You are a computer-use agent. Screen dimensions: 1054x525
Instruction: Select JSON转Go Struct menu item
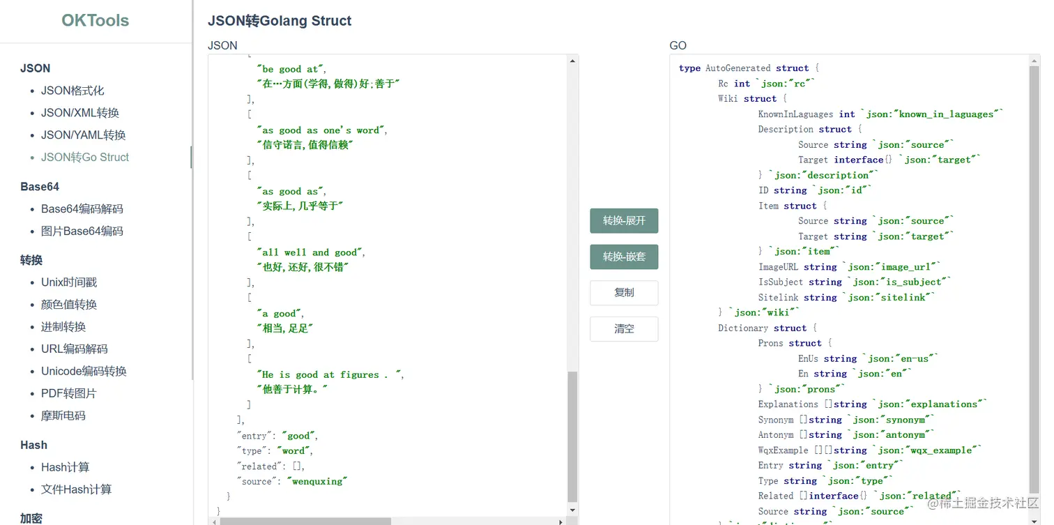point(85,158)
